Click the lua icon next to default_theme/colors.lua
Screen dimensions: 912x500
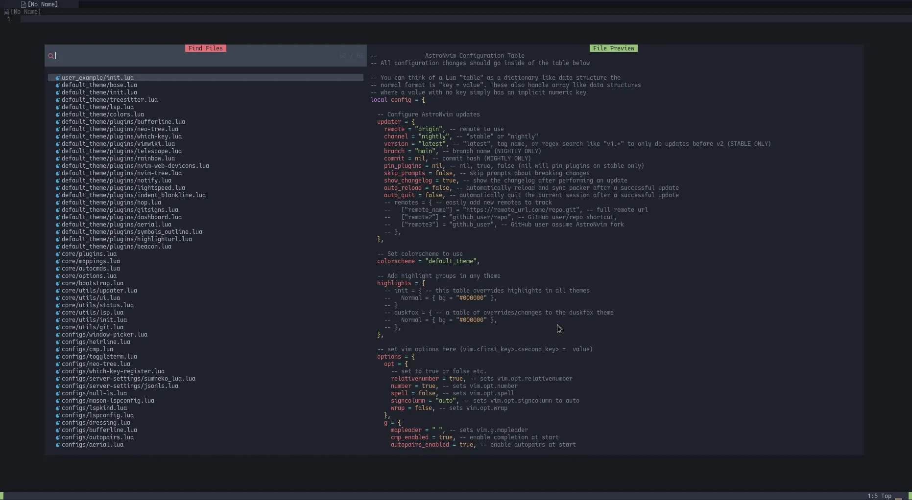coord(57,114)
